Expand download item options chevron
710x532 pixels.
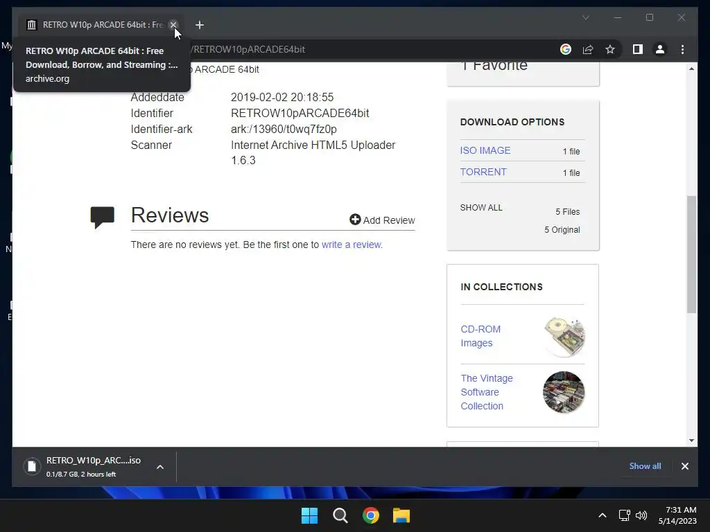160,467
